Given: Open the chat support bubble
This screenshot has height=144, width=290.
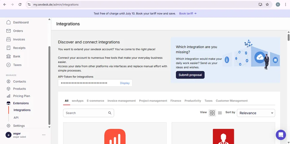Looking at the screenshot, I should [281, 135].
